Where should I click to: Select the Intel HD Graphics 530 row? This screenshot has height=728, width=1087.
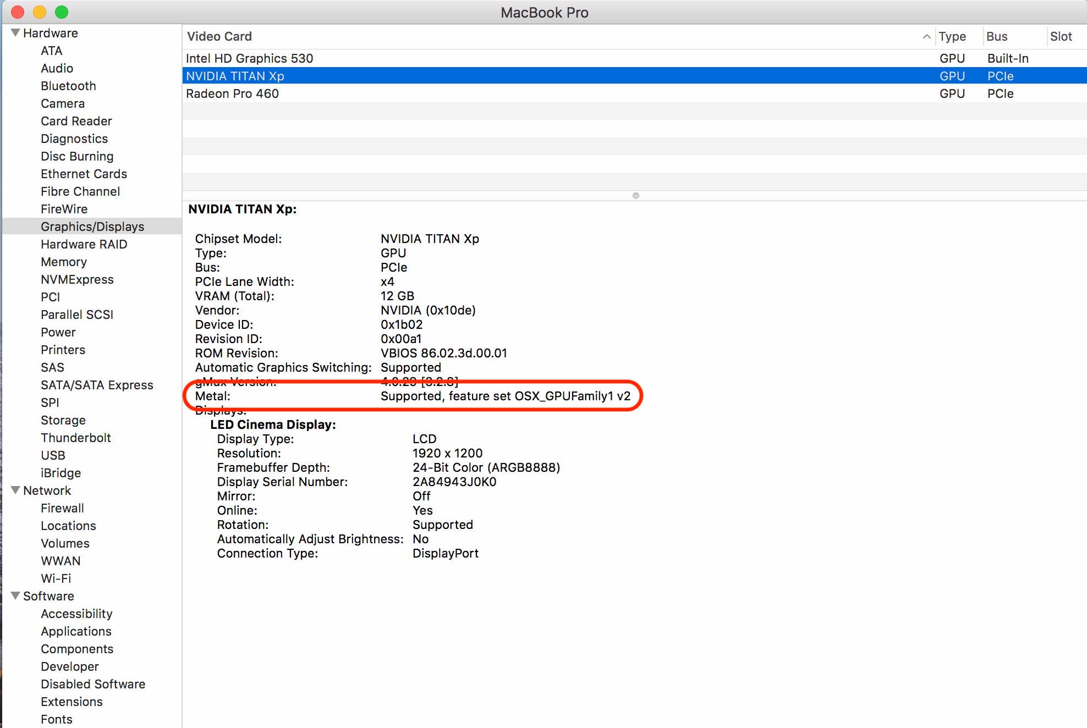tap(635, 58)
